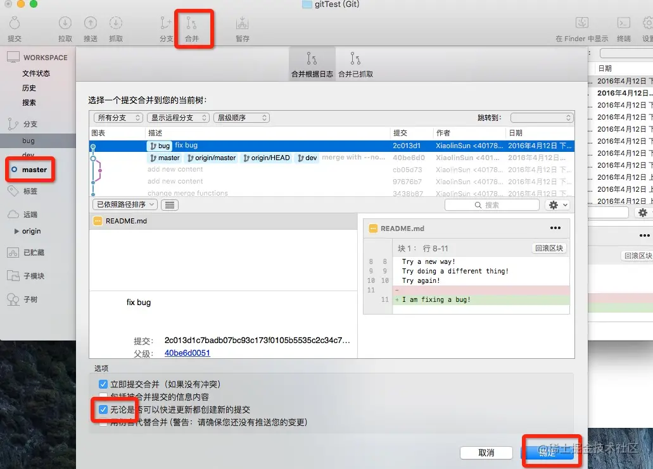Switch to 合并已抓取 tab
Image resolution: width=653 pixels, height=469 pixels.
pos(355,64)
